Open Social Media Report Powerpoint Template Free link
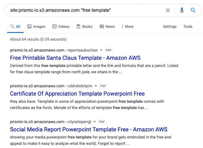 pos(89,129)
